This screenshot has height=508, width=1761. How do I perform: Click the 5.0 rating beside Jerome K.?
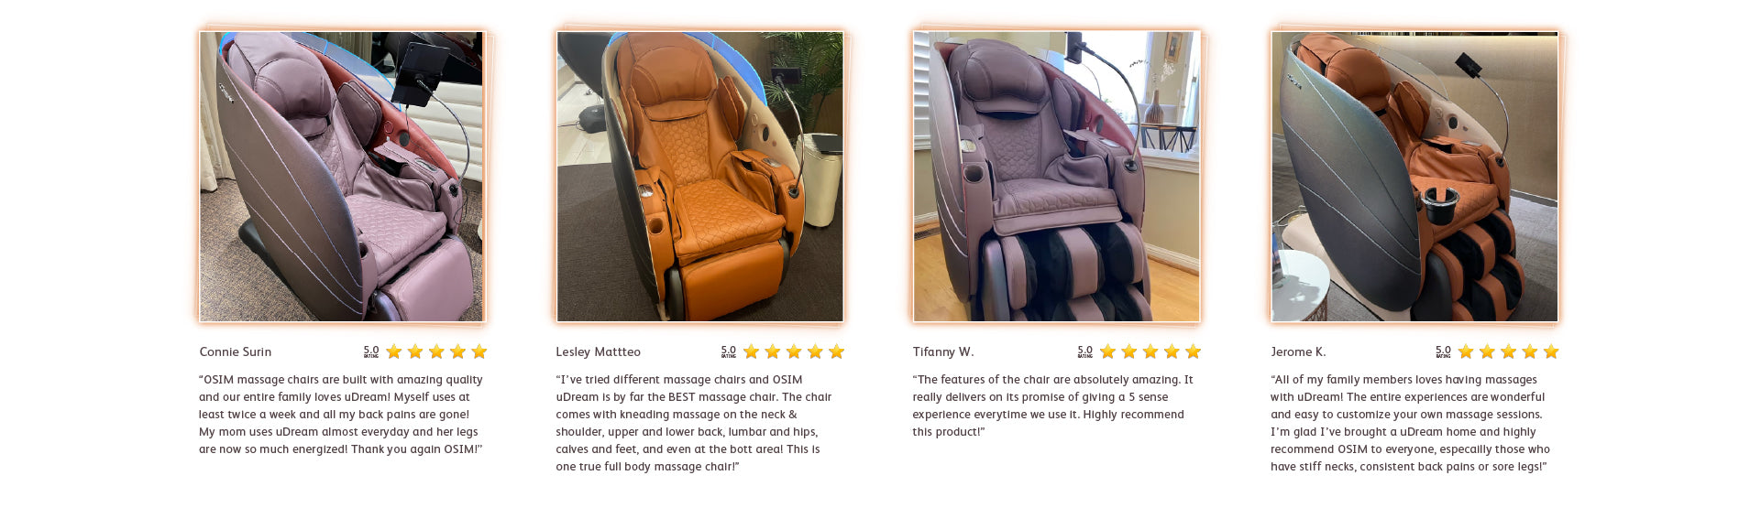click(1443, 351)
